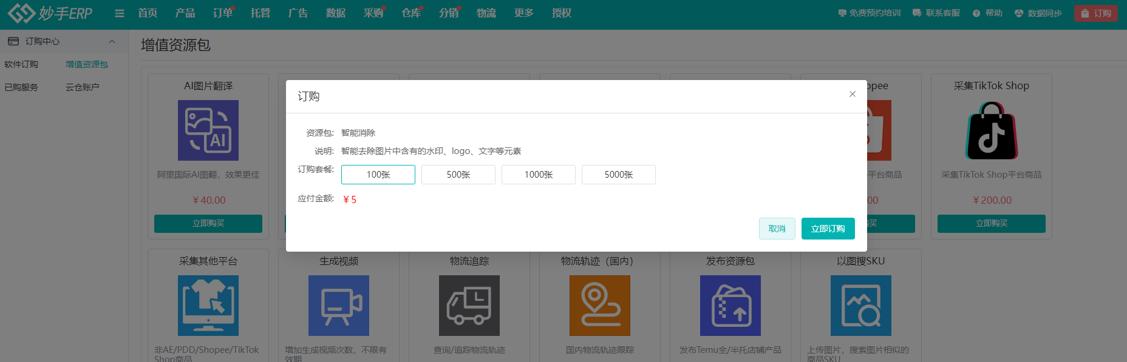This screenshot has height=362, width=1127.
Task: Click the 物流追踪 truck icon
Action: pos(469,306)
